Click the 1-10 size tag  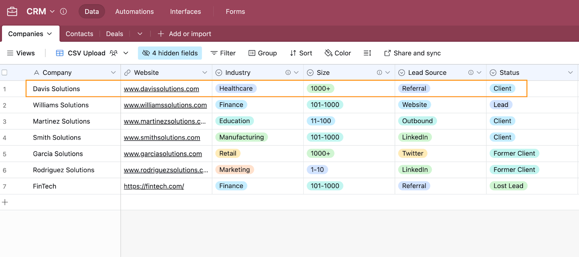317,170
